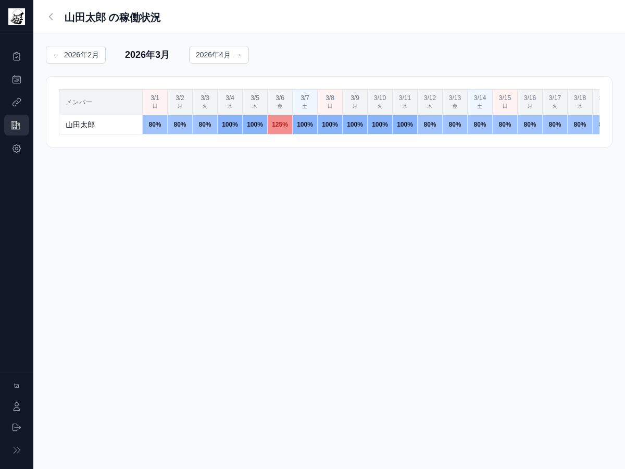Open settings gear icon in sidebar
The image size is (625, 469).
17,149
